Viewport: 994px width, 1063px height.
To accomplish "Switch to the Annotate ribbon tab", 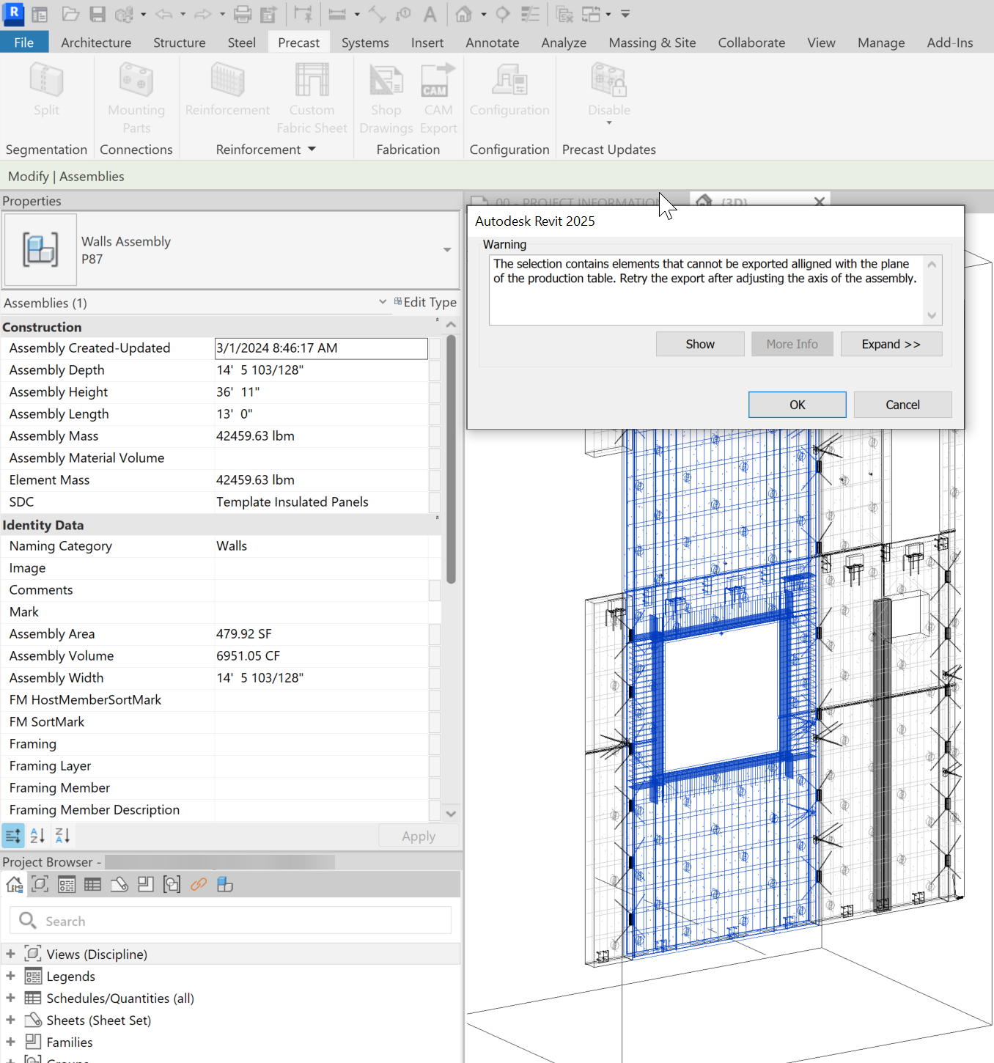I will click(492, 42).
